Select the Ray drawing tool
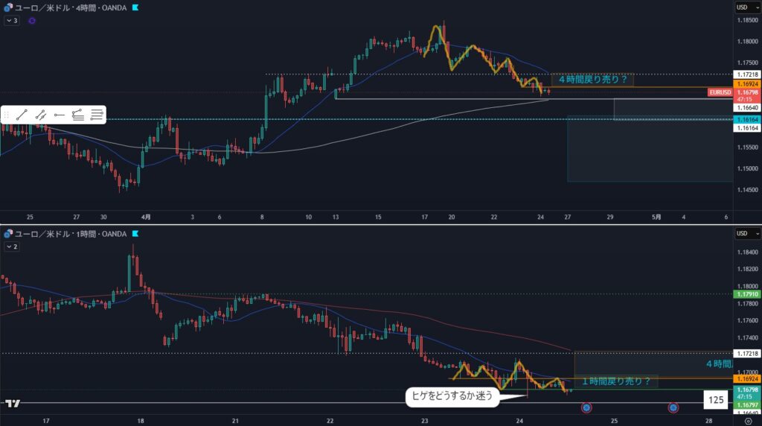 click(x=41, y=115)
